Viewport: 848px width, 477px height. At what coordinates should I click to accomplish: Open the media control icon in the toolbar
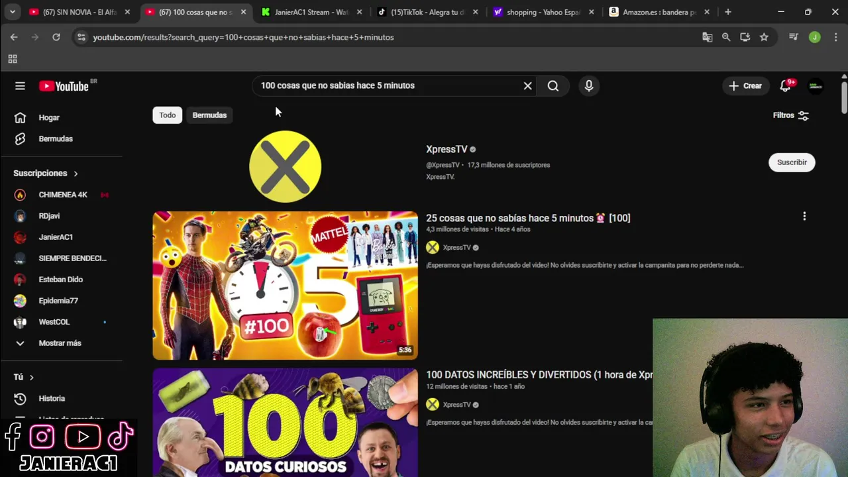click(x=794, y=37)
